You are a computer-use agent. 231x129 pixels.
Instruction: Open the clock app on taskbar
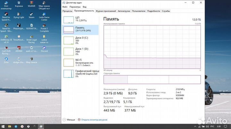pos(29,126)
